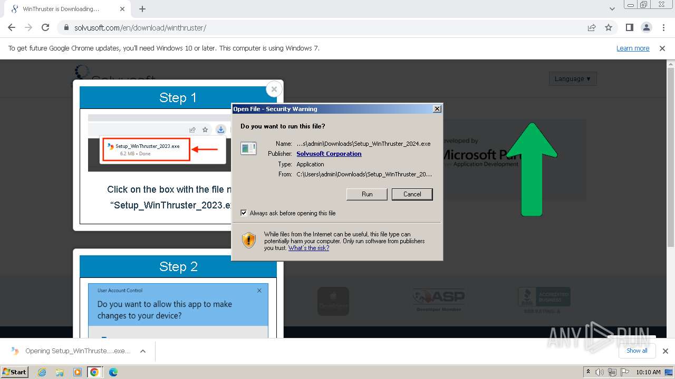Viewport: 675px width, 379px height.
Task: Open Action Center flag icon
Action: coord(624,372)
